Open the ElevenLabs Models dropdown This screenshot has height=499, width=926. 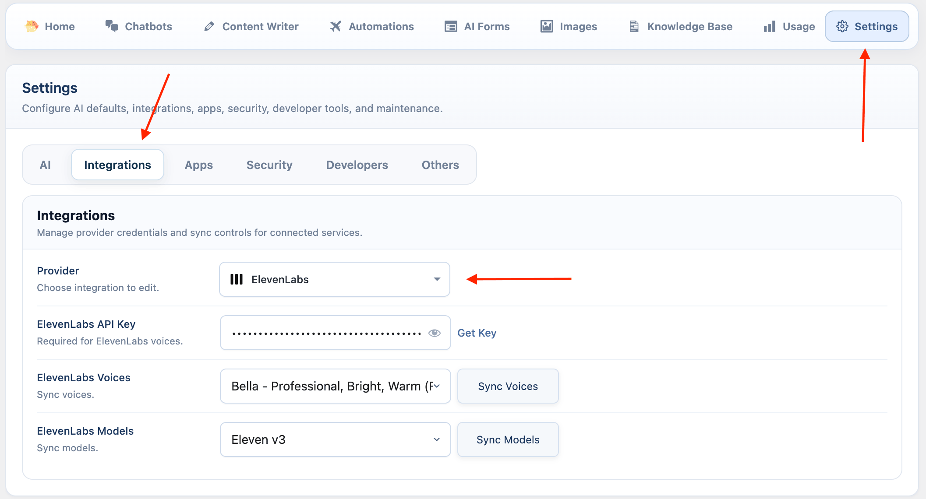tap(335, 439)
